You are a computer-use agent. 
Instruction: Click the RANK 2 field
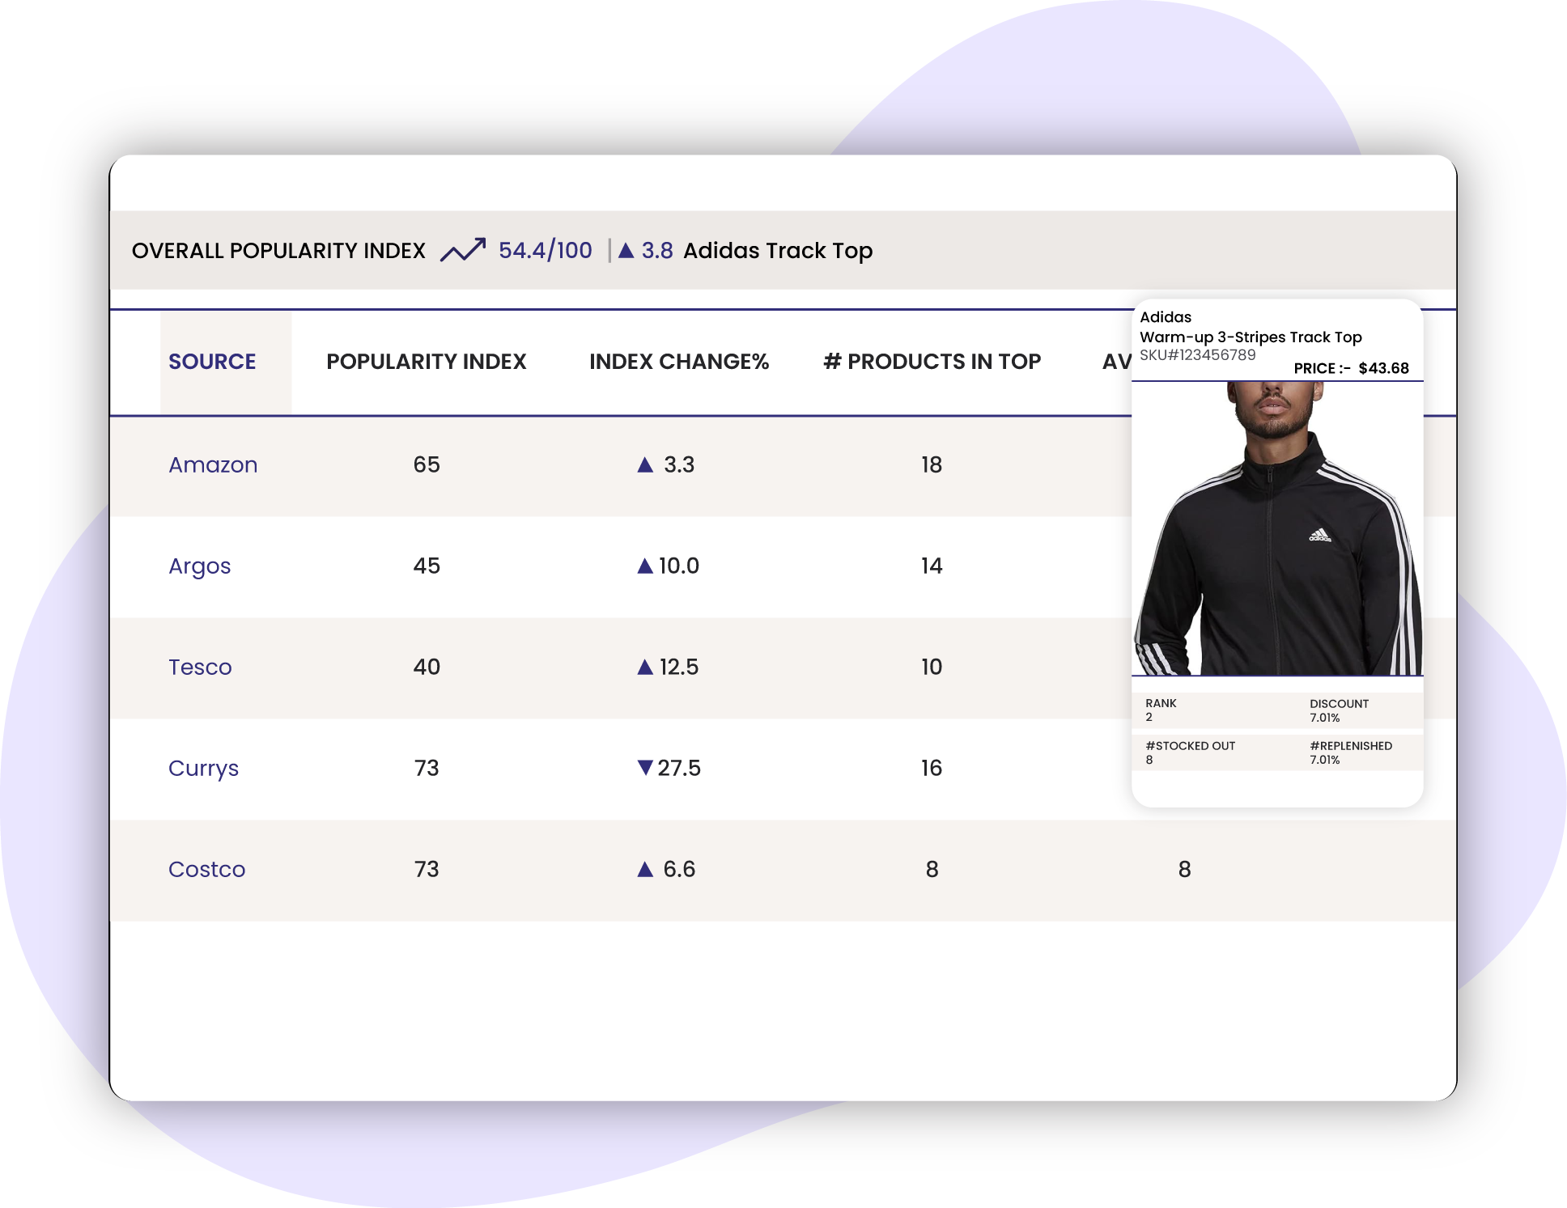(x=1161, y=710)
